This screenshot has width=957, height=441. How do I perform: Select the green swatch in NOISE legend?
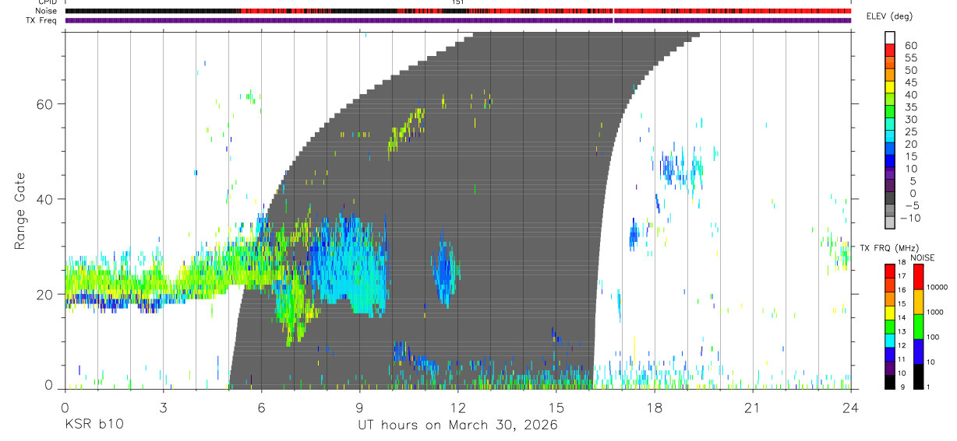[918, 327]
